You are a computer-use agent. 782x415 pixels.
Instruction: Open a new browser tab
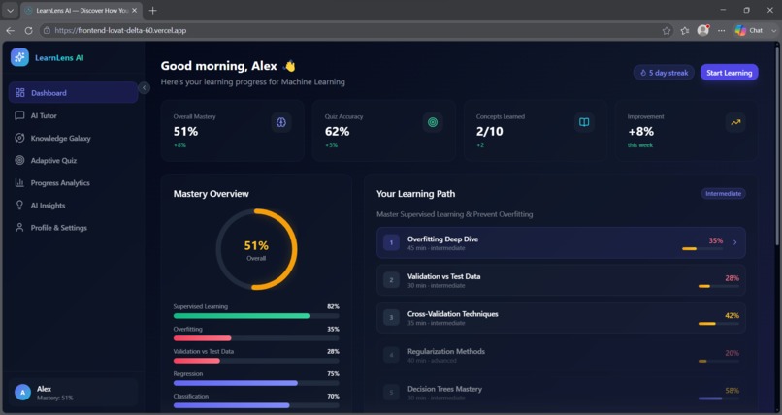[x=152, y=10]
